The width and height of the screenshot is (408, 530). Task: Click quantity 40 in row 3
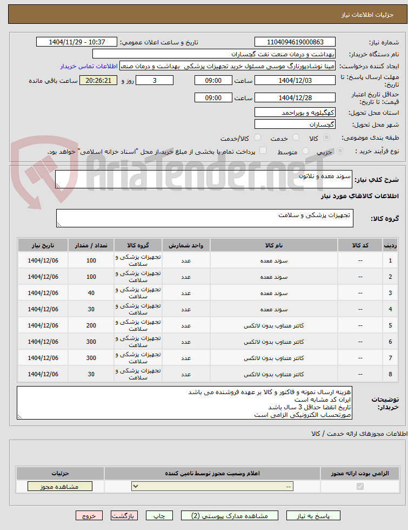coord(91,293)
